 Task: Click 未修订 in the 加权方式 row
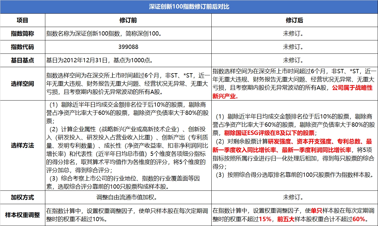[x=294, y=197]
